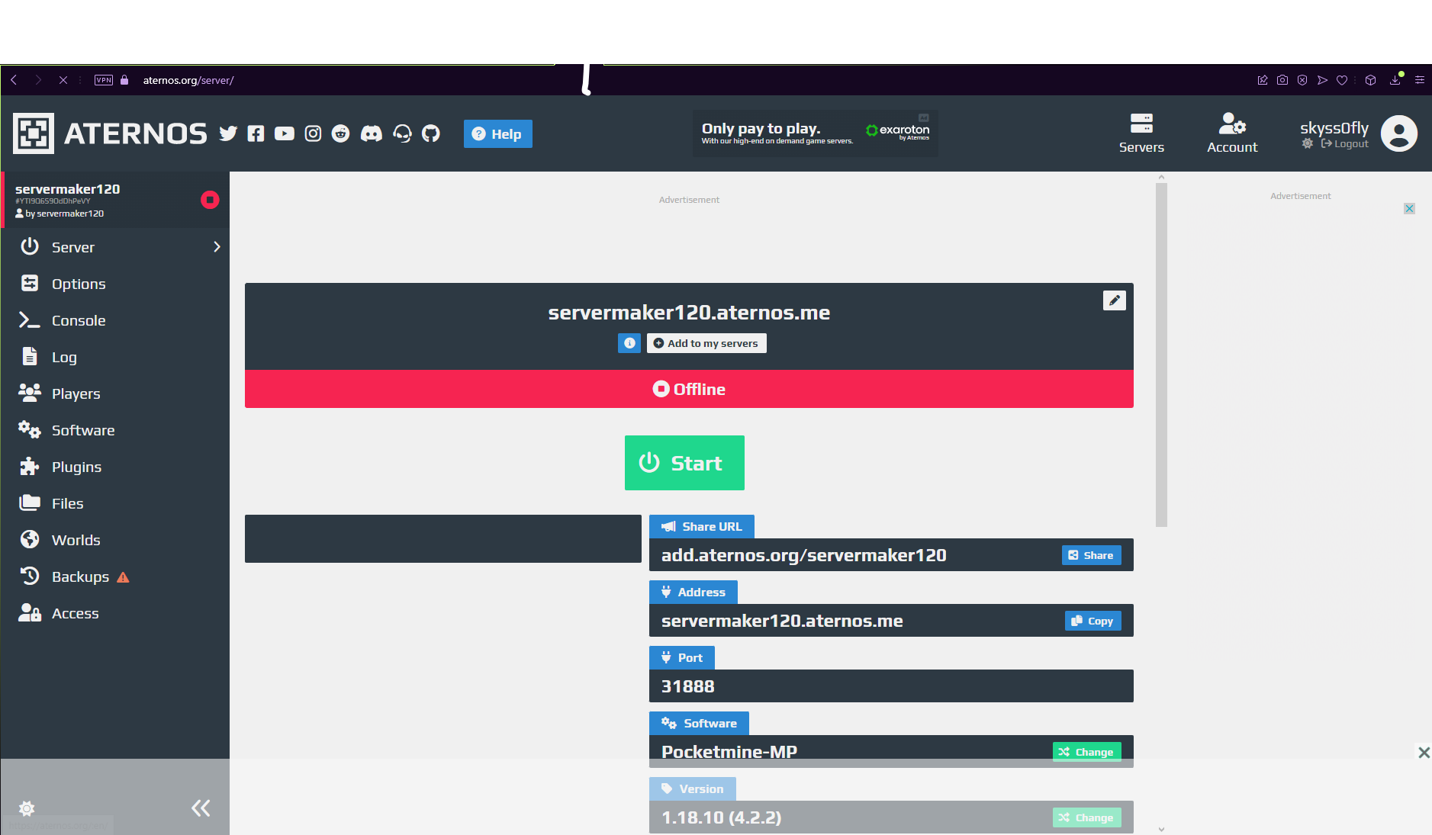Click the Help button
This screenshot has width=1432, height=835.
497,134
